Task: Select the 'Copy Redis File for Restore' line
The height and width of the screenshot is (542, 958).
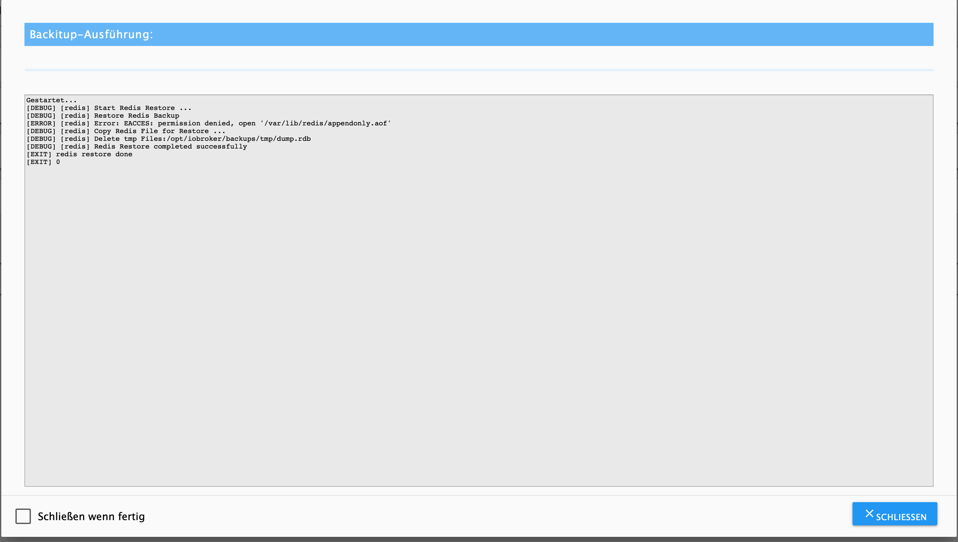Action: pos(126,131)
